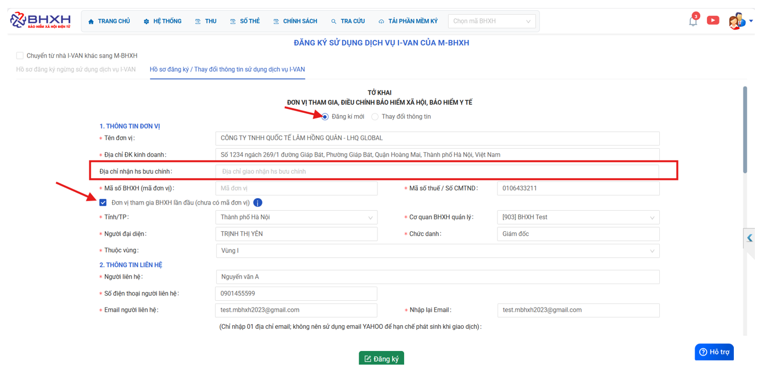Expand the Tỉnh/TP dropdown
This screenshot has height=380, width=760.
click(x=296, y=218)
